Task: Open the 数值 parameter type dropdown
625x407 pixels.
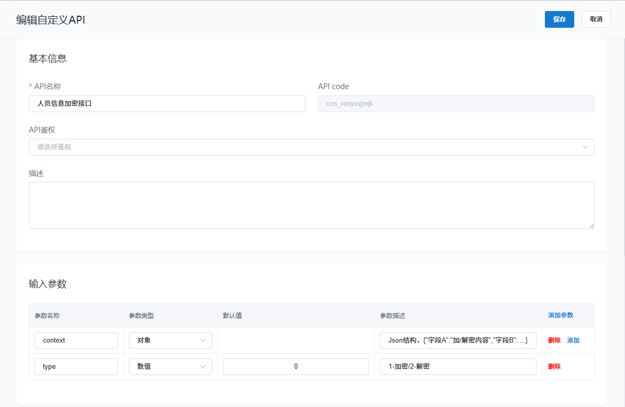Action: (170, 367)
